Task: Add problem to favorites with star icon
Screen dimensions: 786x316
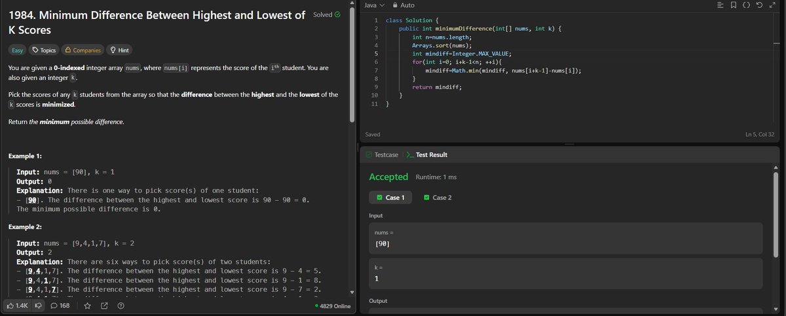Action: (87, 306)
